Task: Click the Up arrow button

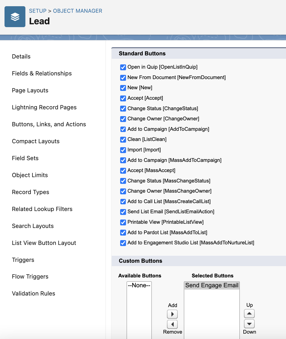Action: [249, 314]
